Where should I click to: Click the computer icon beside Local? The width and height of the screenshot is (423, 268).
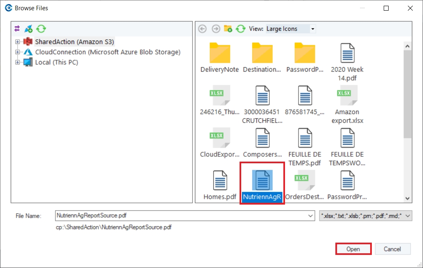[x=28, y=62]
